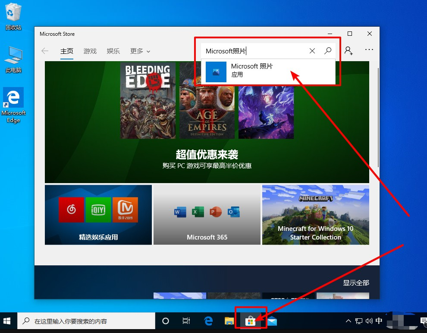Screen dimensions: 427x333
Task: Switch to 主页 tab
Action: pyautogui.click(x=67, y=51)
